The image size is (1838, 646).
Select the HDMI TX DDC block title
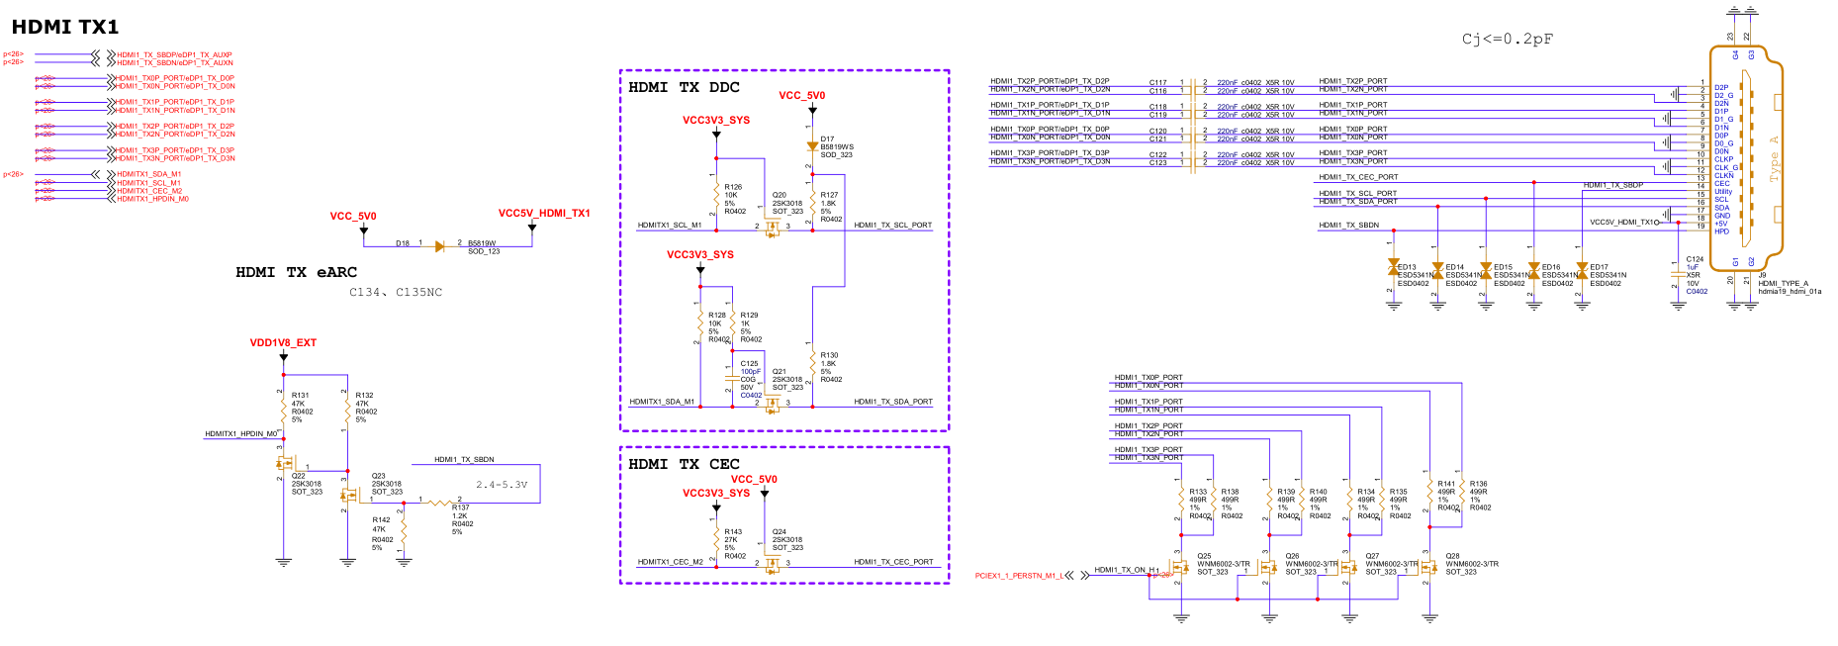point(685,87)
